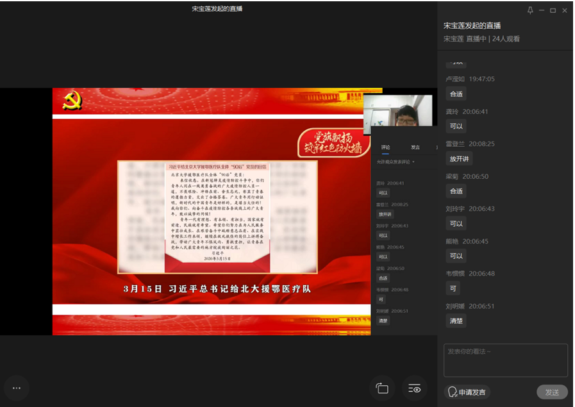Click the 申请发言 request-to-speak button
575x407 pixels.
click(x=467, y=392)
